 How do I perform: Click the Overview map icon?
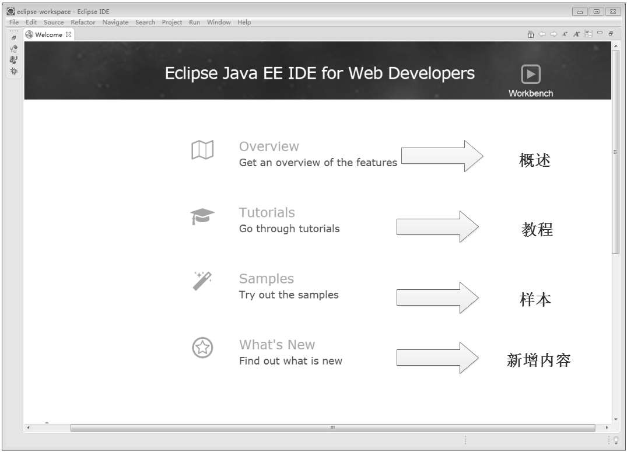click(x=202, y=150)
